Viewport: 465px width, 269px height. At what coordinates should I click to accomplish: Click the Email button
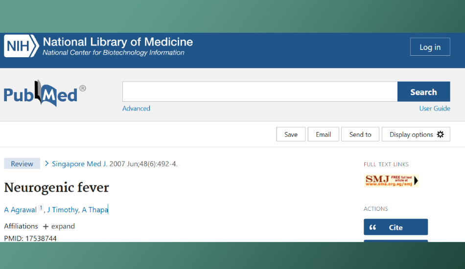323,134
